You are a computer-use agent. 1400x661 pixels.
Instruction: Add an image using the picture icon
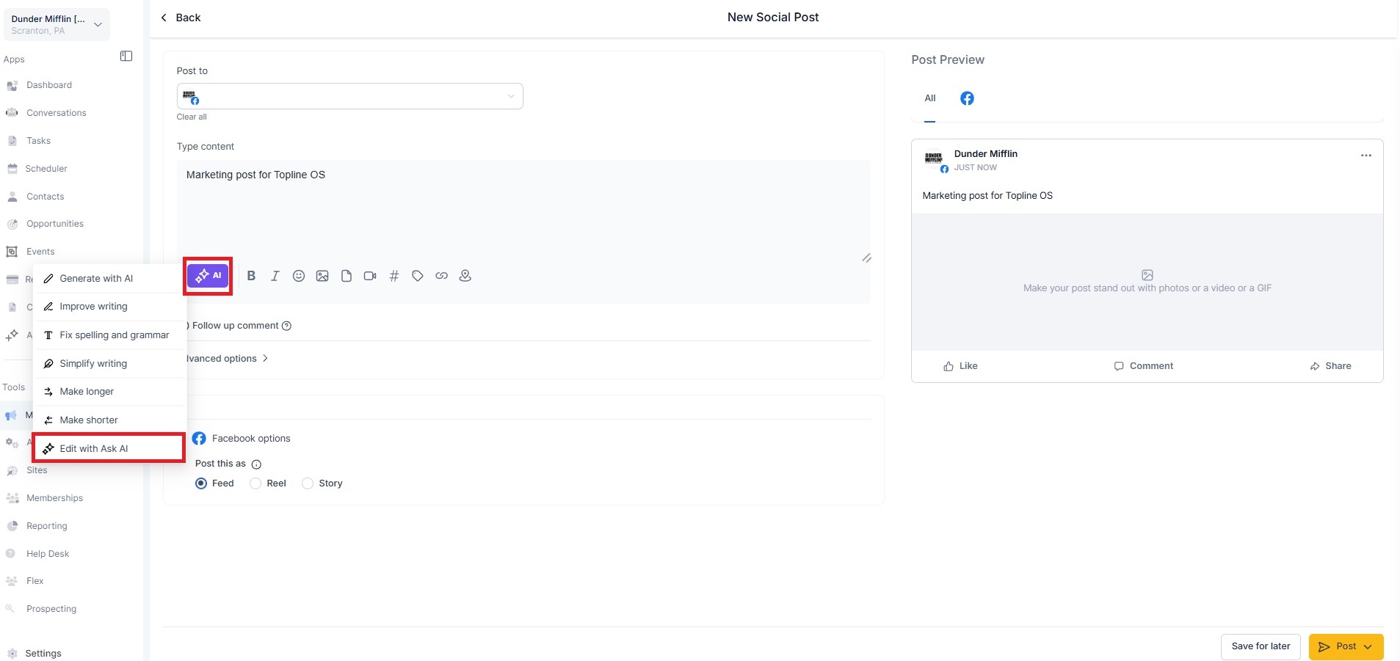pyautogui.click(x=322, y=276)
